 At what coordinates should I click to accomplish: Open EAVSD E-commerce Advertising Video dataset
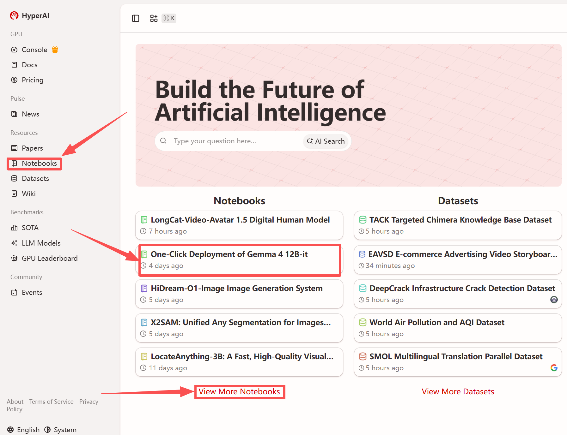(x=458, y=260)
